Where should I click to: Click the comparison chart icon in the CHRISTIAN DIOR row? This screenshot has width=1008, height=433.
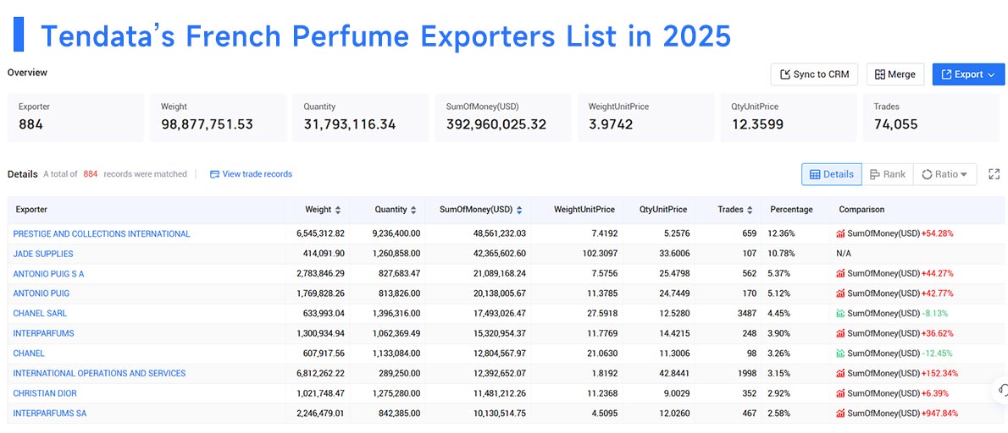[x=840, y=393]
